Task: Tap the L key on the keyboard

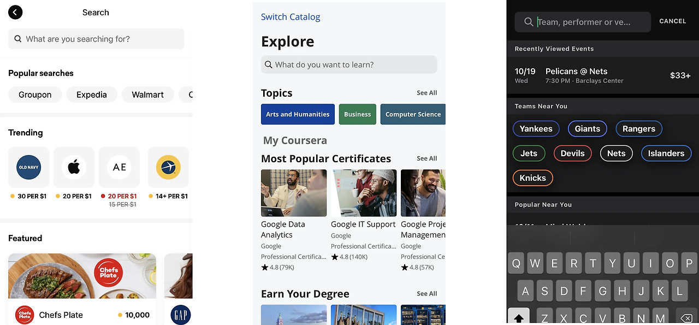Action: tap(679, 291)
